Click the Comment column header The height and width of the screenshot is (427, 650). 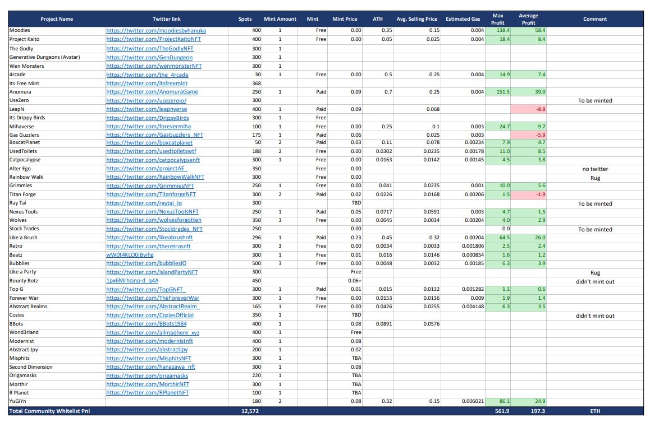(x=595, y=19)
